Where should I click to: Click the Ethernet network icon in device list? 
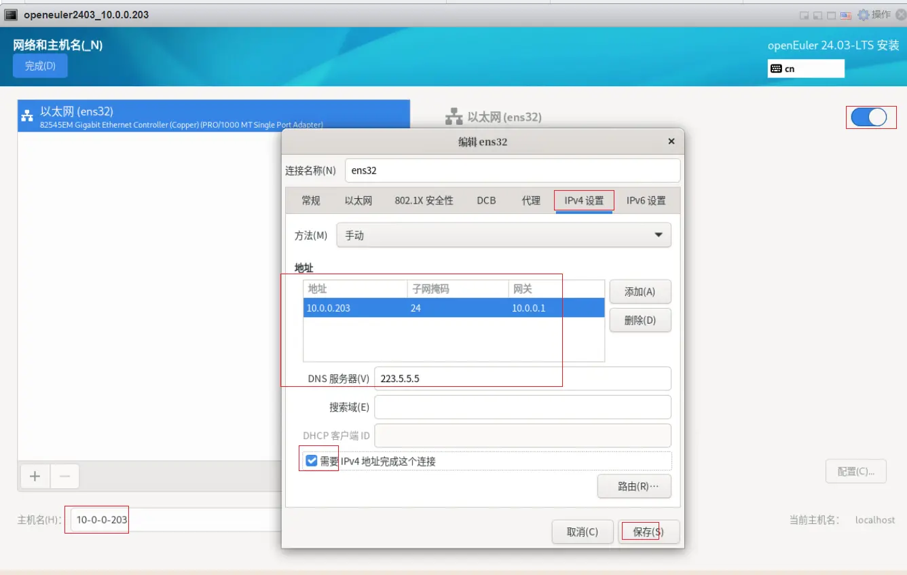tap(27, 116)
